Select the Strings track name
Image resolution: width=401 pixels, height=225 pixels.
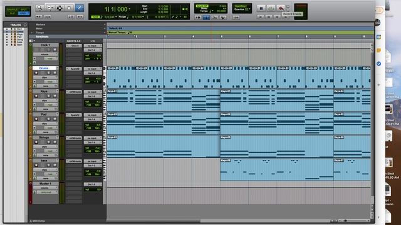[44, 137]
